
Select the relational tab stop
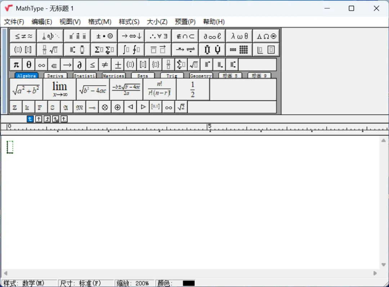55,119
